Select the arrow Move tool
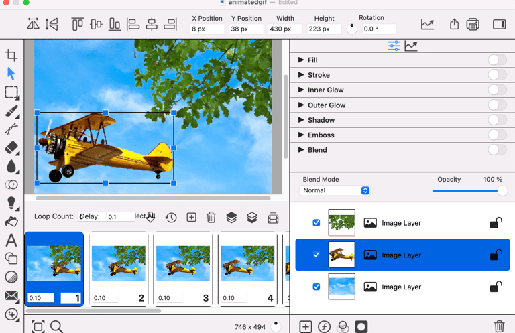Image resolution: width=515 pixels, height=333 pixels. click(11, 74)
